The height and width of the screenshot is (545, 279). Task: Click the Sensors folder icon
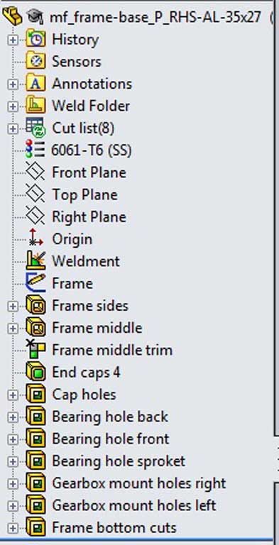click(x=35, y=61)
